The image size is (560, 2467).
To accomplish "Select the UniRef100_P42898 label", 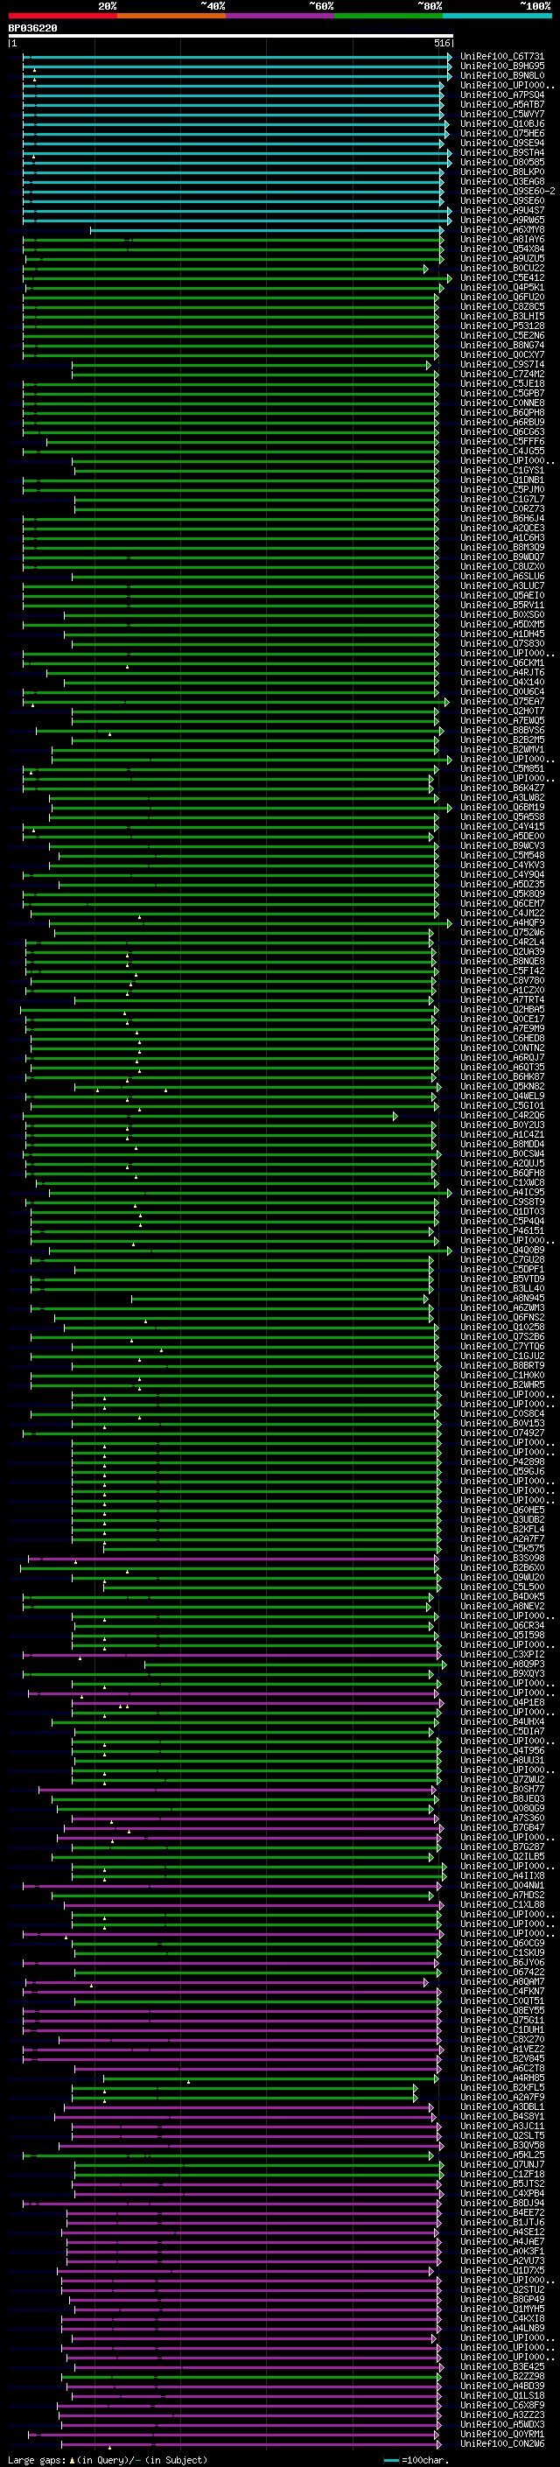I will point(501,1462).
